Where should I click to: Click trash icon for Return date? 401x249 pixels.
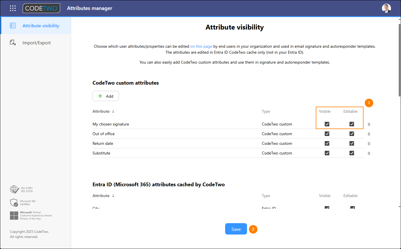(369, 144)
